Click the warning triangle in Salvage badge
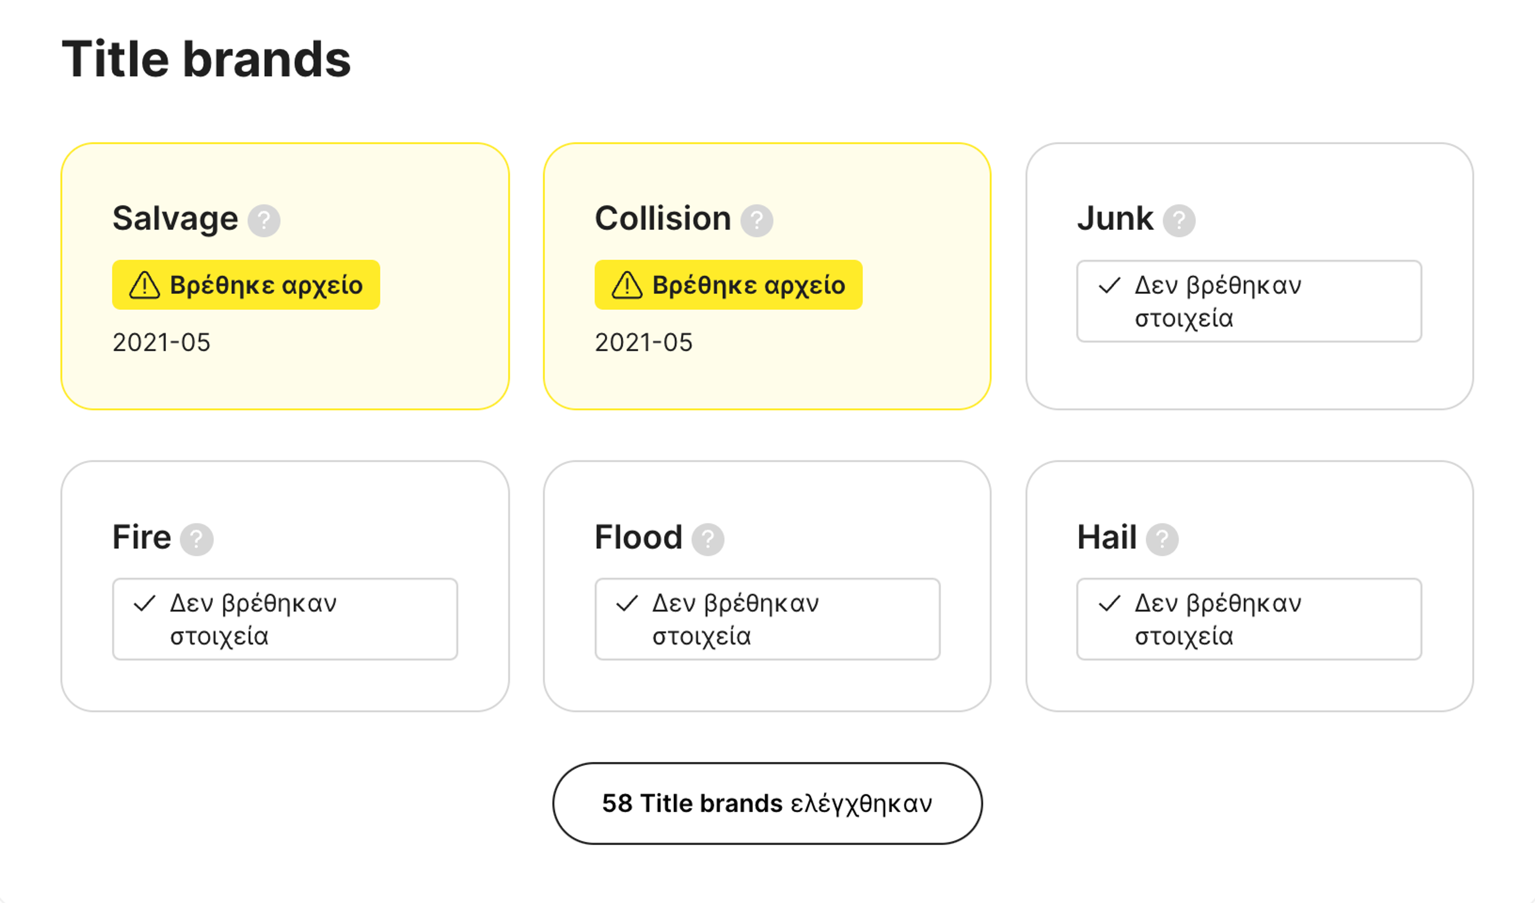1535x903 pixels. click(x=144, y=285)
